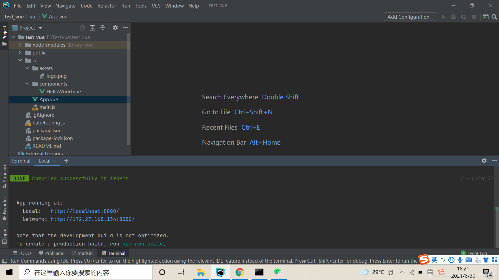Viewport: 499px width, 280px height.
Task: Click src in the breadcrumb navigation
Action: tap(33, 17)
